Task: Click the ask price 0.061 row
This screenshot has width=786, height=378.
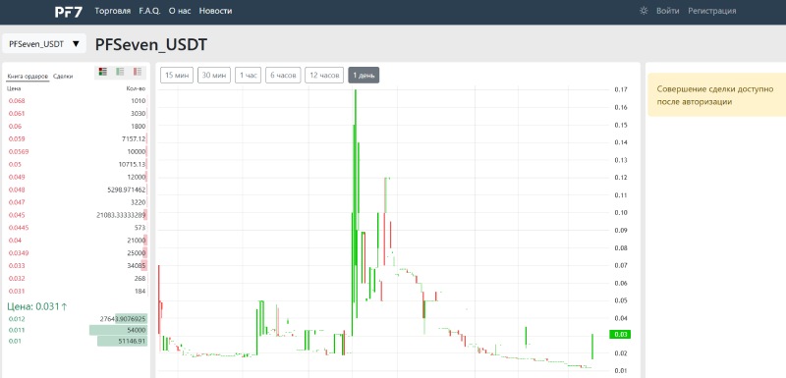Action: 77,113
